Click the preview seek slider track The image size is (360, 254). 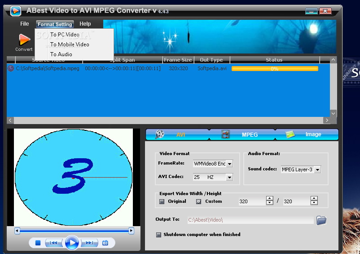click(74, 231)
